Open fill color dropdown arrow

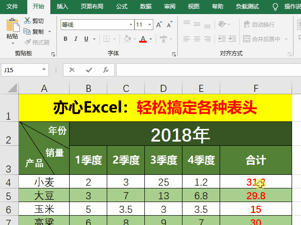[x=135, y=39]
